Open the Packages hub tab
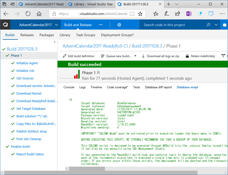The width and height of the screenshot is (228, 175). 47,35
